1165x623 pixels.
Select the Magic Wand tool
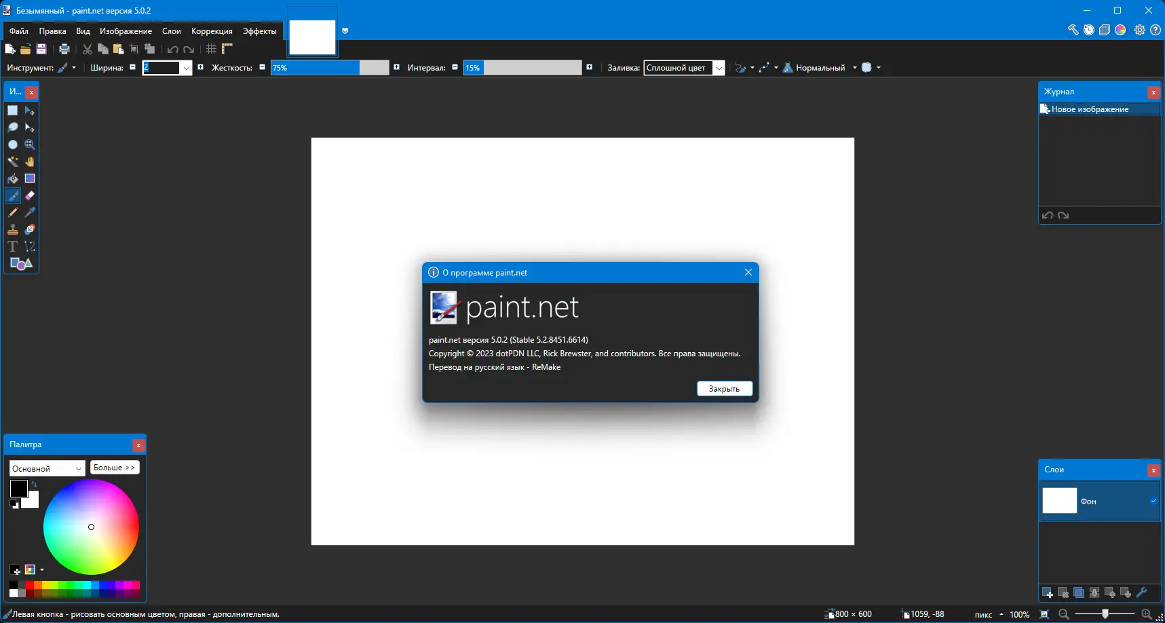click(x=13, y=162)
